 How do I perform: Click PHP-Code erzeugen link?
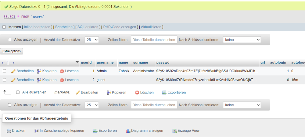click(x=120, y=27)
